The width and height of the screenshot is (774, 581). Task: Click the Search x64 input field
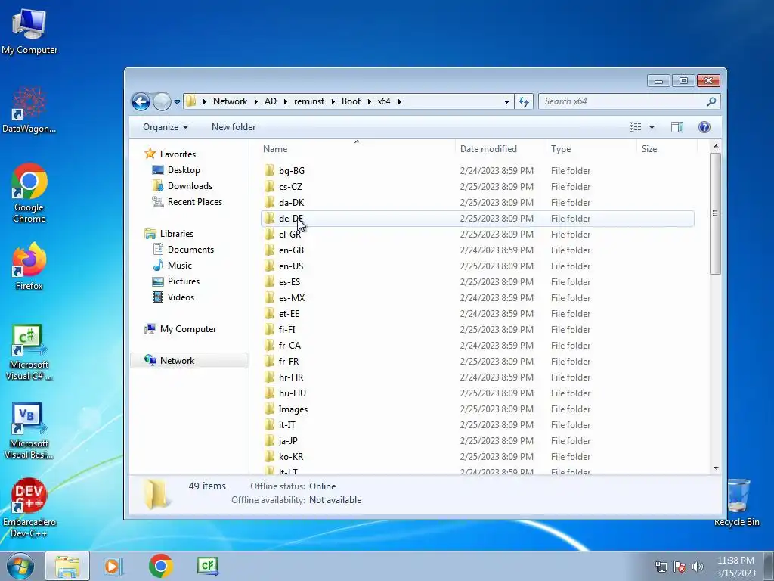pos(623,101)
